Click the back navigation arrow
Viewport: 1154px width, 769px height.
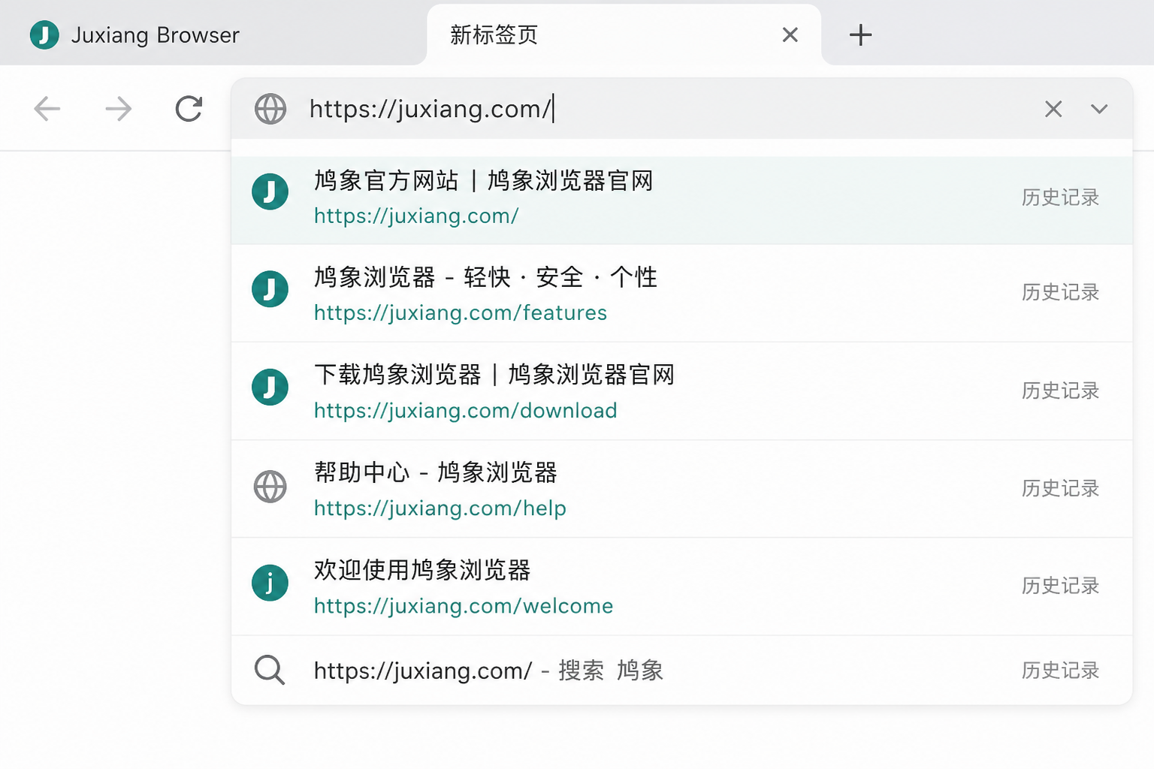point(47,109)
